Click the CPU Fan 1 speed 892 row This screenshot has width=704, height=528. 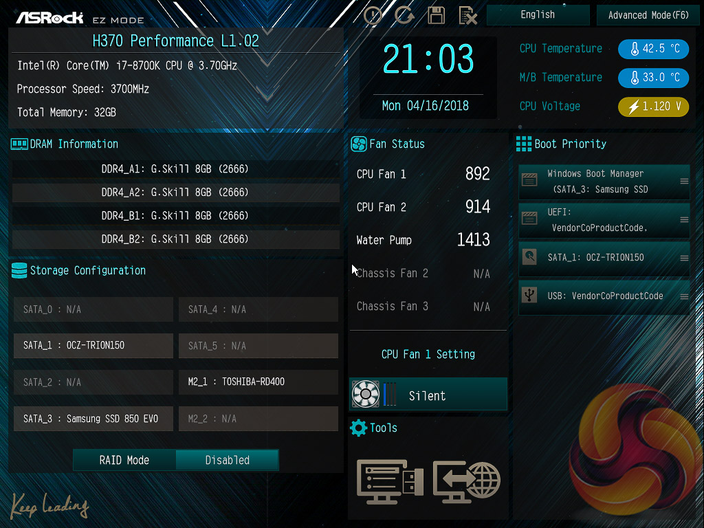point(423,174)
